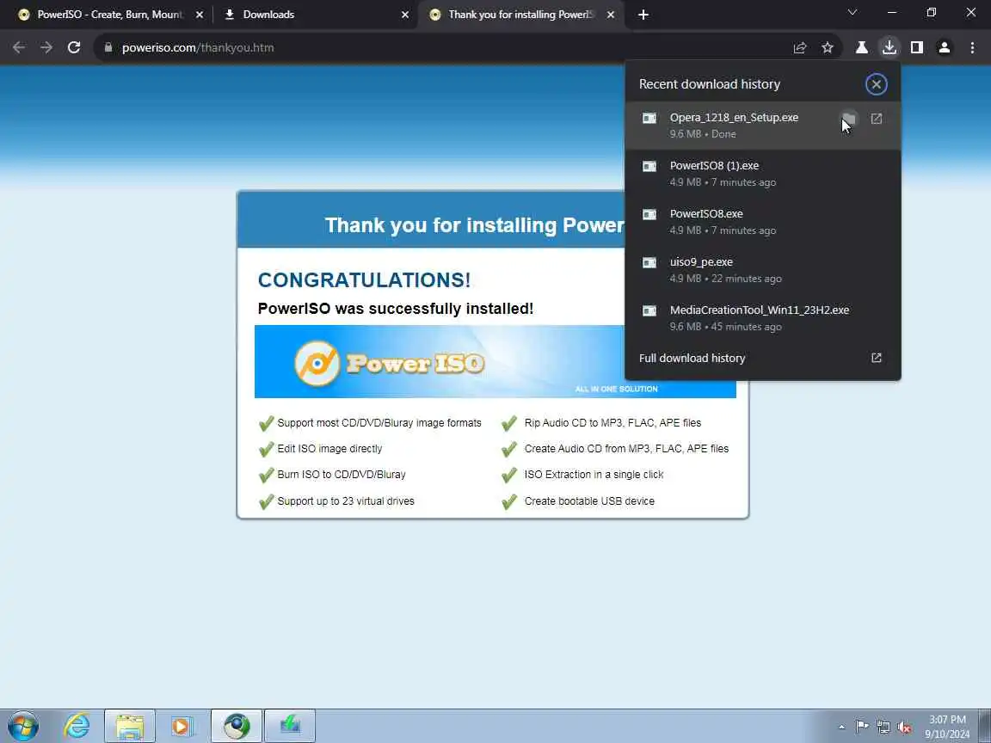Viewport: 991px width, 743px height.
Task: Close the Recent download history popup
Action: click(x=876, y=84)
